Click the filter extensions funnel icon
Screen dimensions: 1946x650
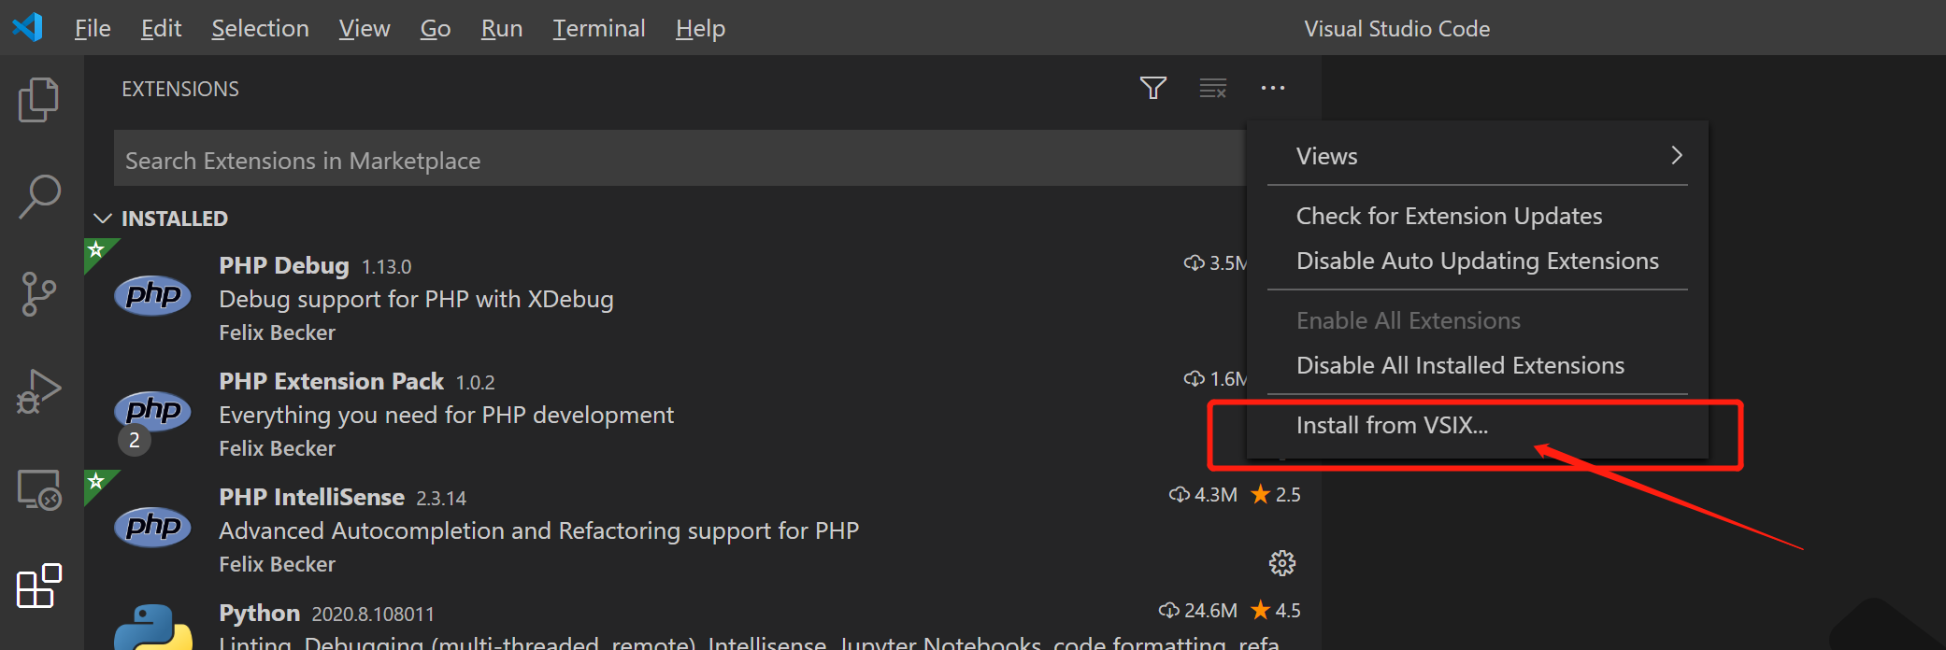tap(1153, 89)
